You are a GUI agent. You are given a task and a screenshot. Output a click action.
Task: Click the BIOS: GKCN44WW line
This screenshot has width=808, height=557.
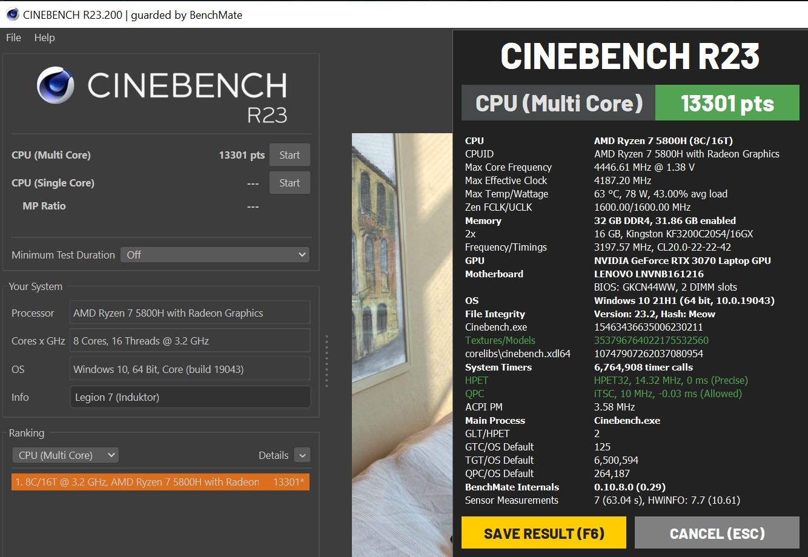tap(666, 287)
